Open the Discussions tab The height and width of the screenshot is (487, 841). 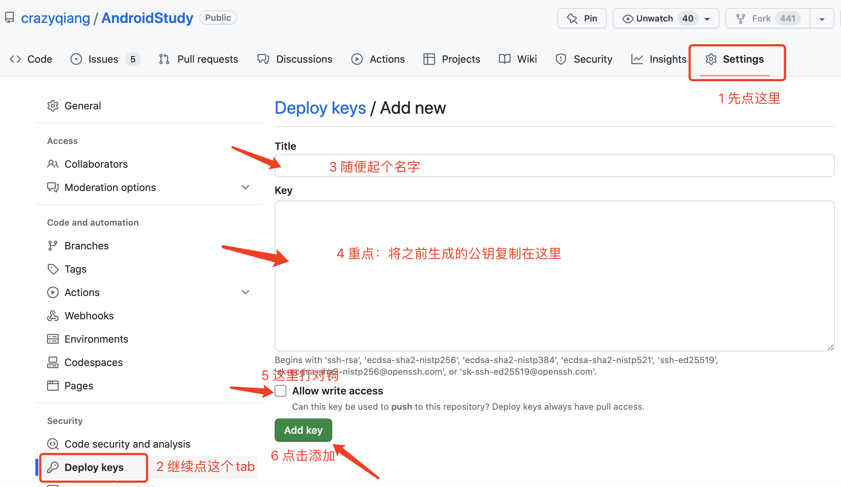coord(296,58)
